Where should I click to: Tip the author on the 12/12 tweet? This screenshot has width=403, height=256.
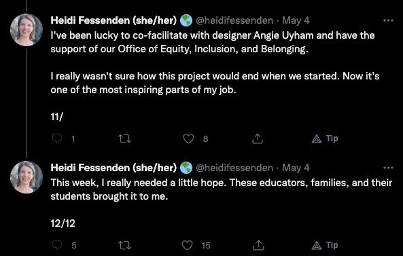(325, 245)
